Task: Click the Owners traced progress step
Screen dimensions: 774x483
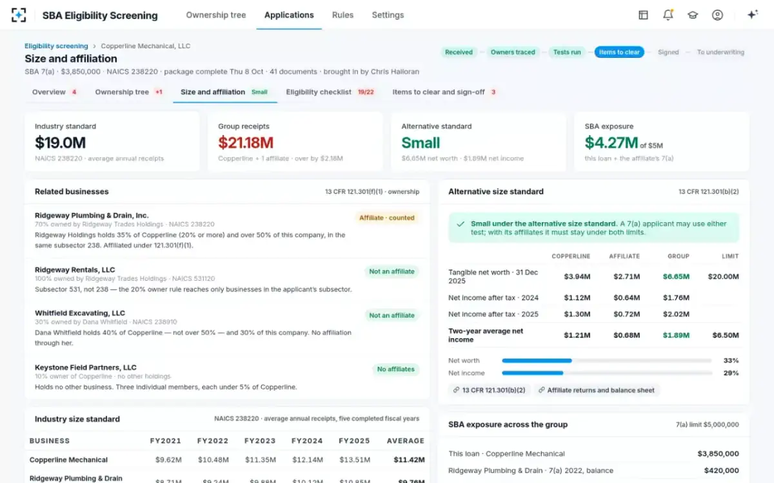Action: (x=513, y=52)
